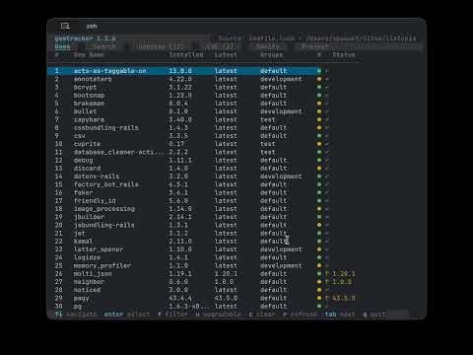Click the green status dot for faker

tap(319, 192)
